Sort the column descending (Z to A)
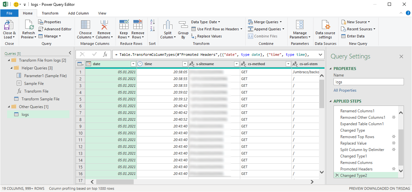The width and height of the screenshot is (412, 192). point(153,29)
